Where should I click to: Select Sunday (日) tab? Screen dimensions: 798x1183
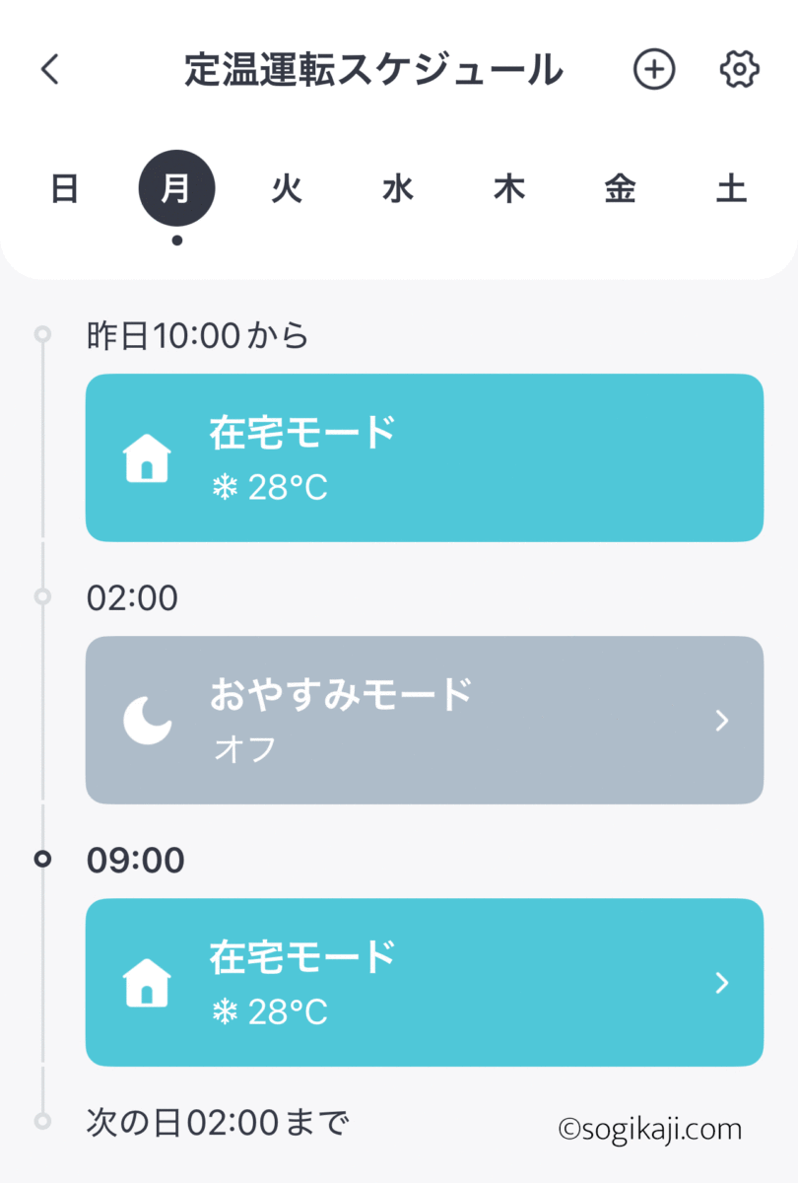pos(65,189)
